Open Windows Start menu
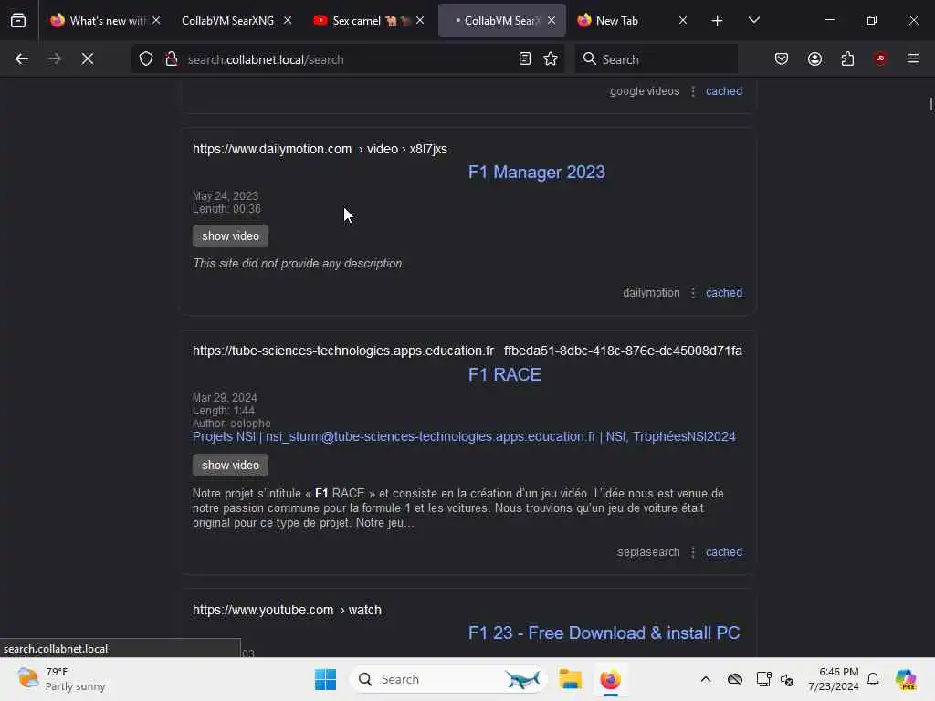 (325, 679)
